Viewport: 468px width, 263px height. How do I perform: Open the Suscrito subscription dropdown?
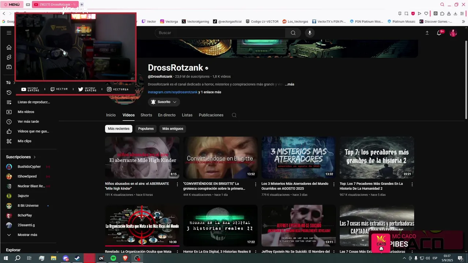(164, 102)
